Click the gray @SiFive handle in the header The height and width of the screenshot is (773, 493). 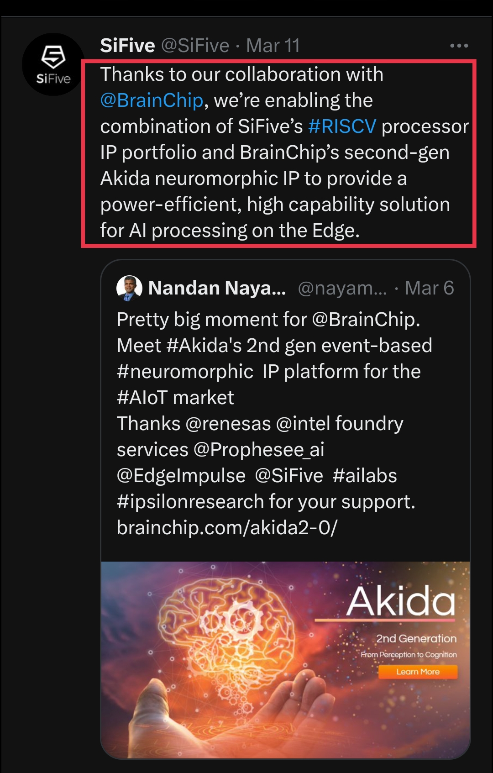point(195,46)
